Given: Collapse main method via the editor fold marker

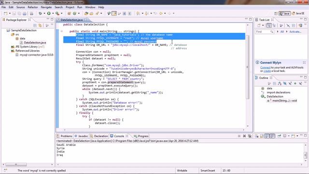Looking at the screenshot, I should click(x=62, y=31).
